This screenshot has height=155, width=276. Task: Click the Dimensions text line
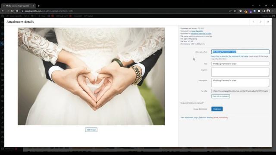tap(193, 44)
